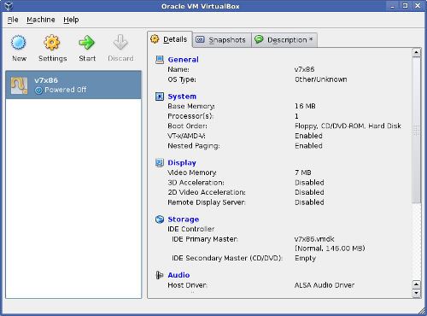The width and height of the screenshot is (427, 316).
Task: Click the Empty CD/DVD value
Action: tap(305, 259)
